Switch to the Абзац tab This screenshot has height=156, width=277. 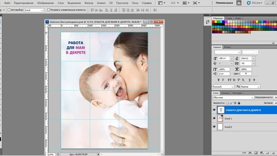click(x=227, y=47)
